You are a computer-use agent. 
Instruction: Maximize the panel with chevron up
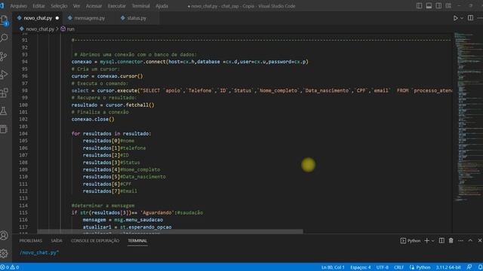pyautogui.click(x=470, y=241)
